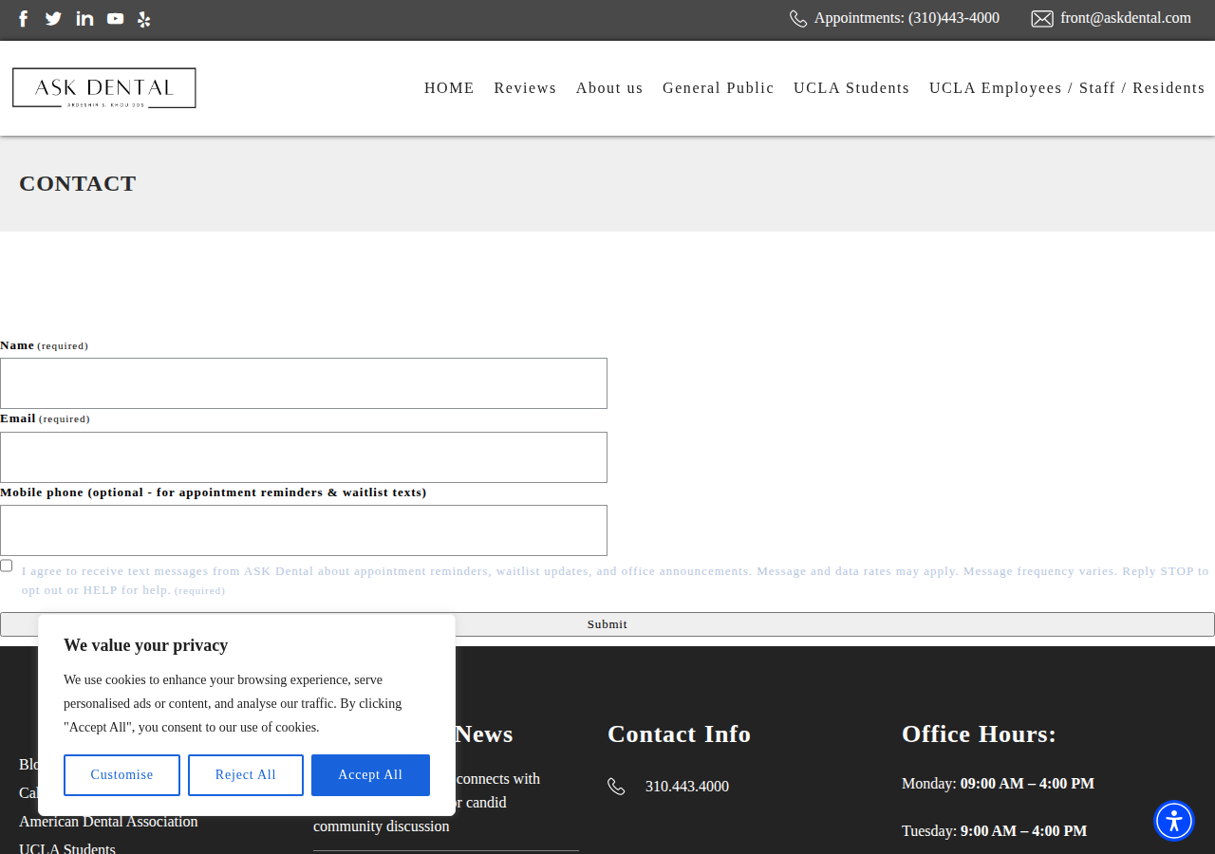The height and width of the screenshot is (854, 1215).
Task: Open the Twitter social icon
Action: [x=53, y=19]
